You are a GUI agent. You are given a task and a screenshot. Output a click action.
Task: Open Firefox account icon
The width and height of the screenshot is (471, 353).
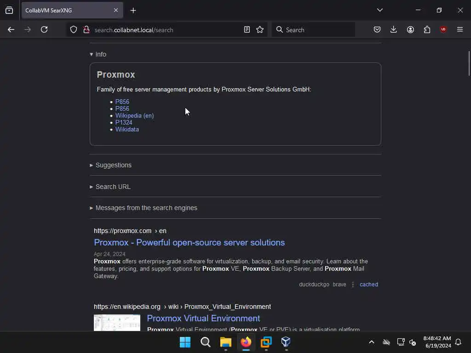[410, 29]
